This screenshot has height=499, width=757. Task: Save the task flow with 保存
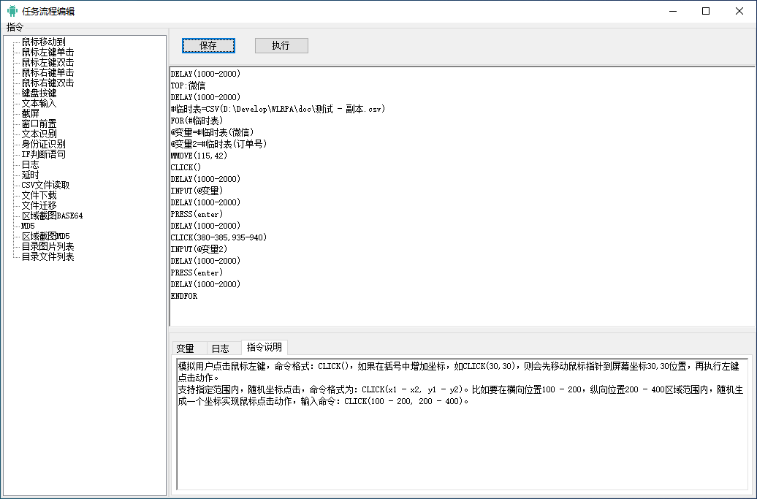(x=208, y=45)
